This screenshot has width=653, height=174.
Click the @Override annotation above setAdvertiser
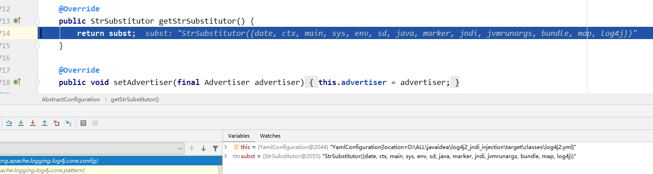(x=79, y=70)
